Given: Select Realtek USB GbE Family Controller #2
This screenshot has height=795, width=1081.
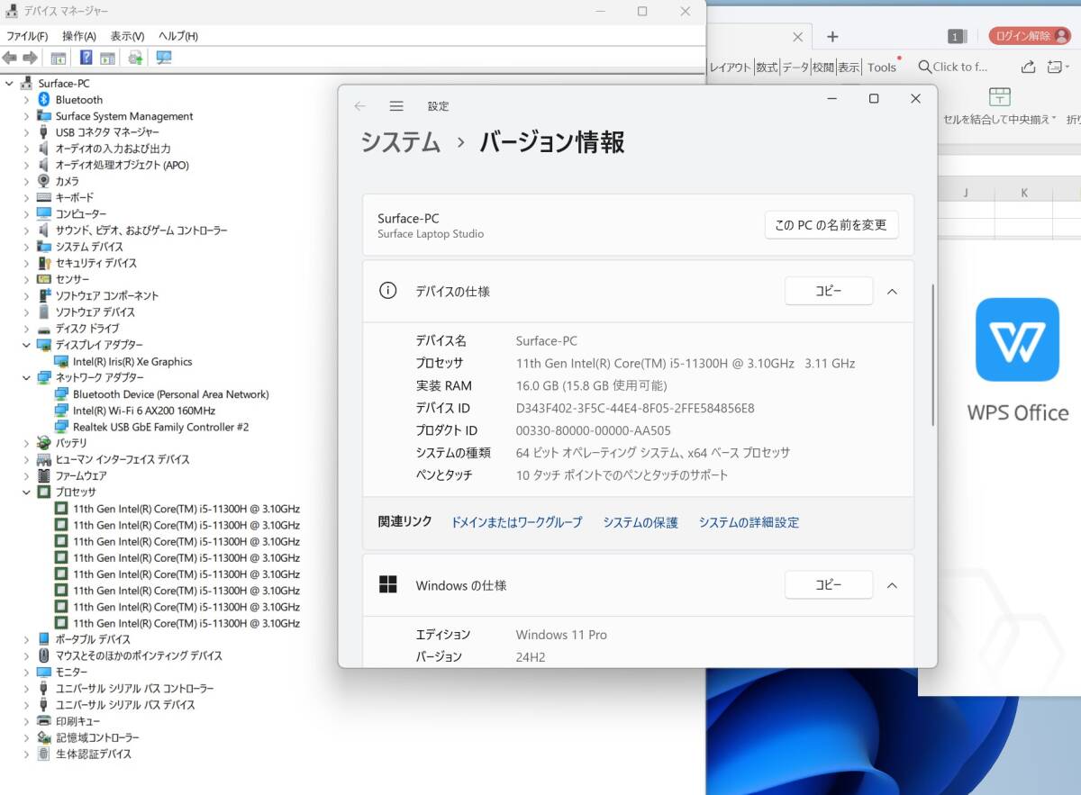Looking at the screenshot, I should [x=161, y=427].
